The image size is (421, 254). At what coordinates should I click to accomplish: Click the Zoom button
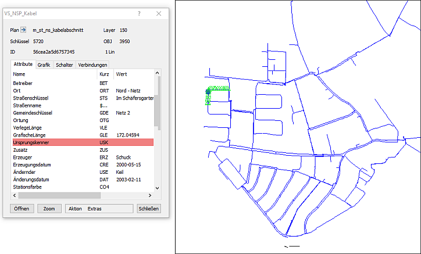tap(49, 208)
